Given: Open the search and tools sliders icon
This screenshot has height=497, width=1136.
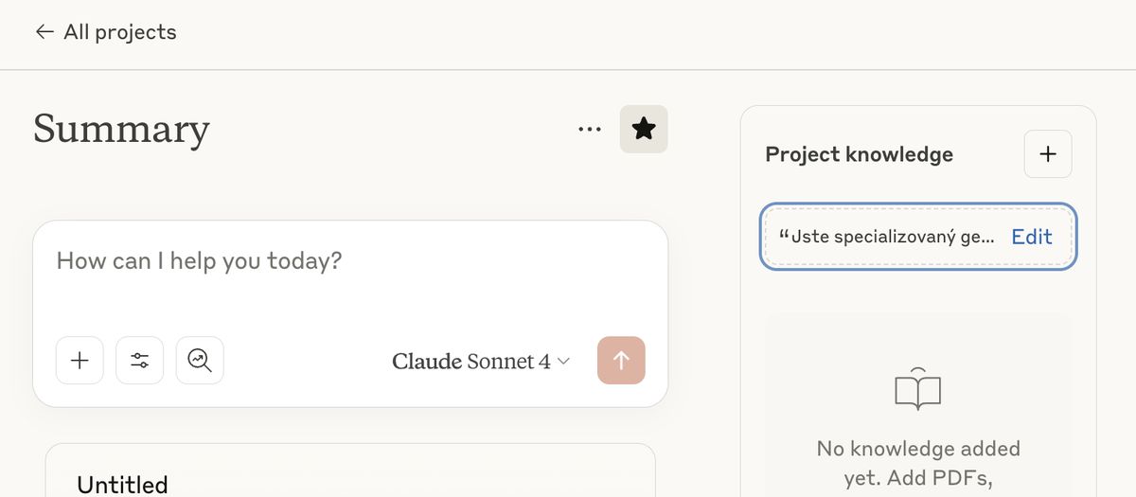Looking at the screenshot, I should [x=140, y=361].
